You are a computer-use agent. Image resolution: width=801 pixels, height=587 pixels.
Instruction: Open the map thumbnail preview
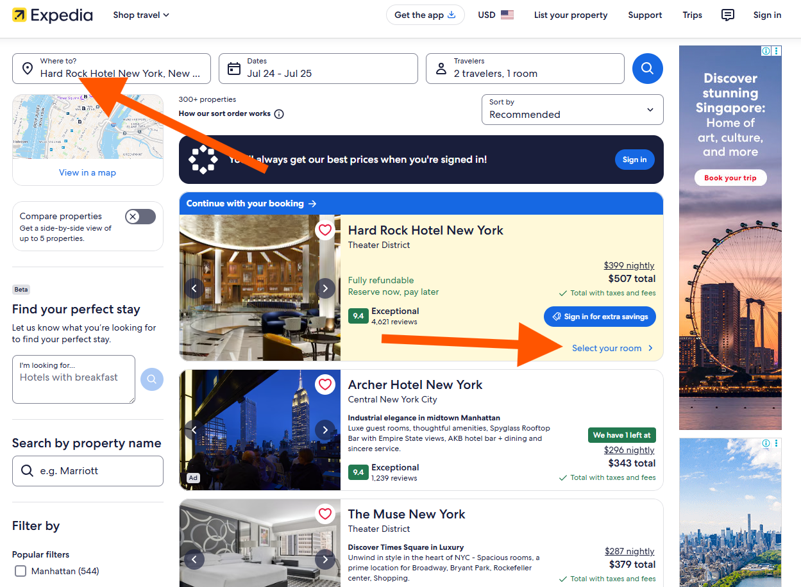88,127
